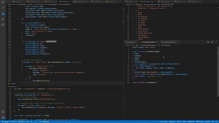This screenshot has width=219, height=123.
Task: Open the Accounts menu icon
Action: click(x=3, y=112)
